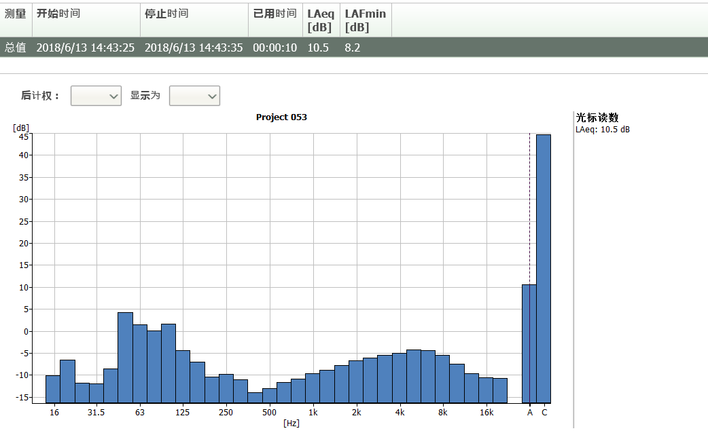This screenshot has height=433, width=708.
Task: Sort by the 开始时间 column header
Action: (x=86, y=14)
